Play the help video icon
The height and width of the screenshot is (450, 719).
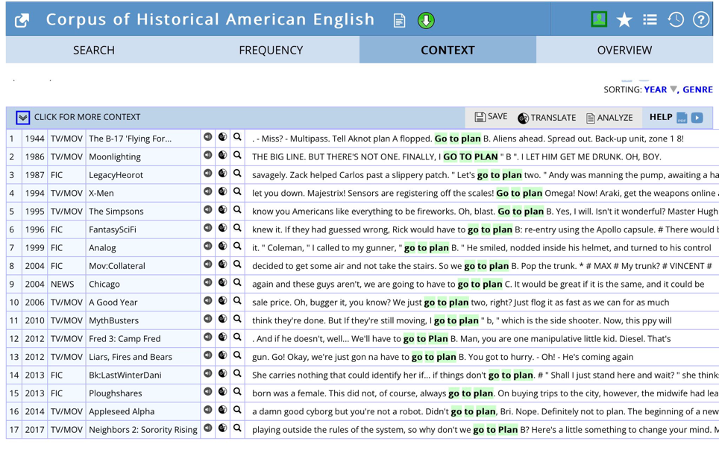click(x=697, y=118)
